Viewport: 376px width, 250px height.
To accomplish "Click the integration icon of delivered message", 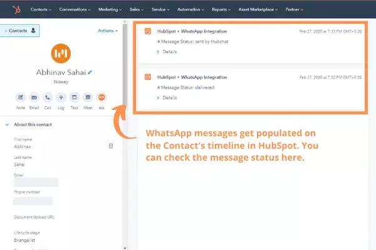I will pyautogui.click(x=148, y=77).
